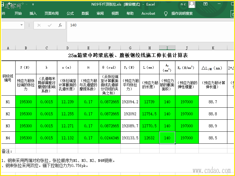This screenshot has width=235, height=176.
Task: Open the user account avatar
Action: tap(192, 4)
